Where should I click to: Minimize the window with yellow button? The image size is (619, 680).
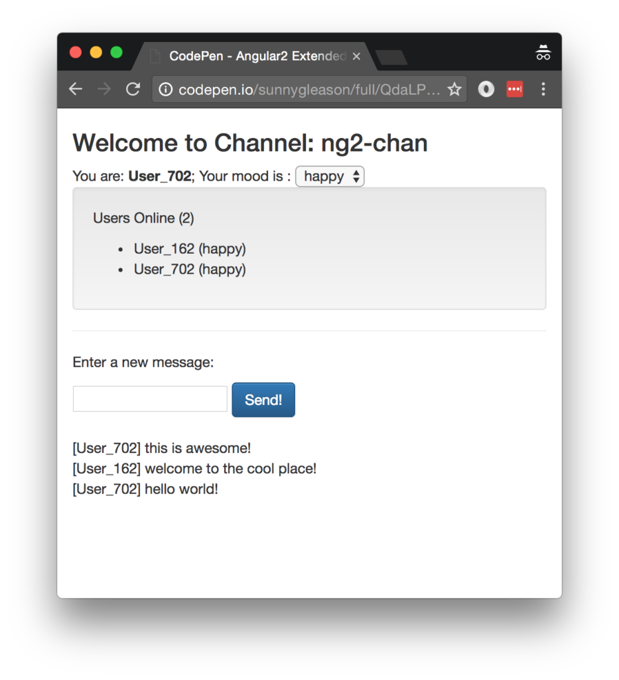96,52
